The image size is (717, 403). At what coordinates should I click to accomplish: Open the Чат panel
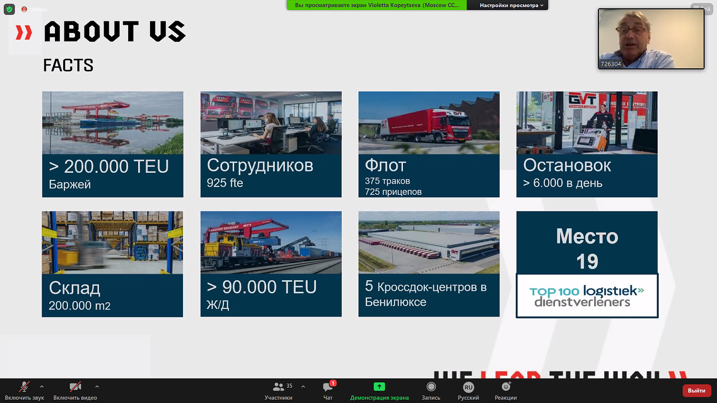point(328,387)
